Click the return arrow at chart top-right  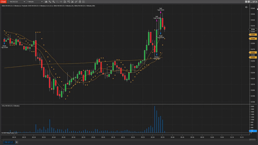click(x=246, y=7)
